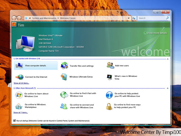Open the recent pages dropdown beside Forward
Image resolution: width=181 pixels, height=136 pixels.
23,18
